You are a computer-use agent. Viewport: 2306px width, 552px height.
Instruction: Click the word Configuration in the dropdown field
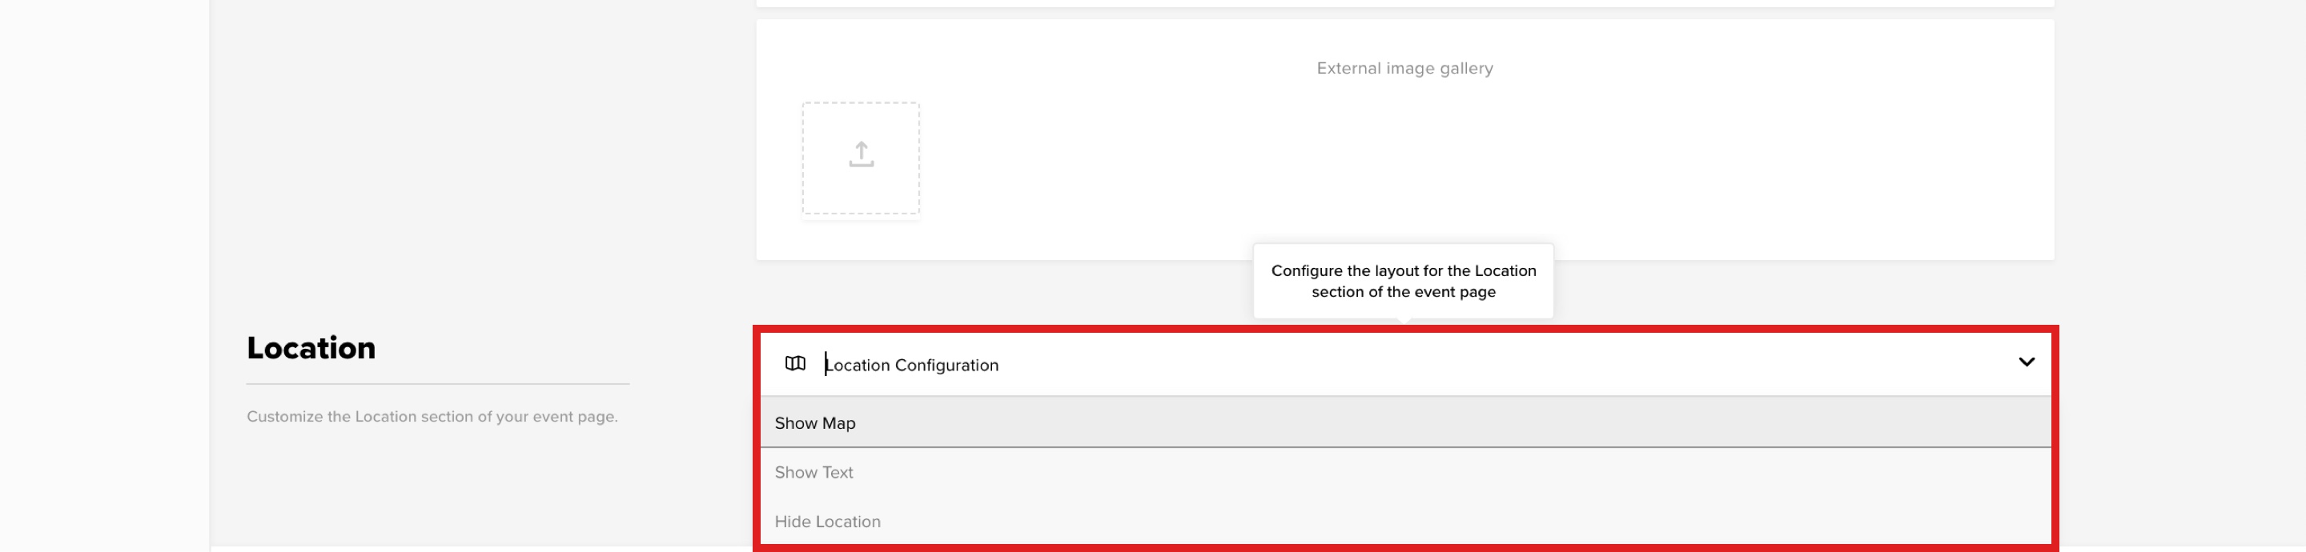946,365
